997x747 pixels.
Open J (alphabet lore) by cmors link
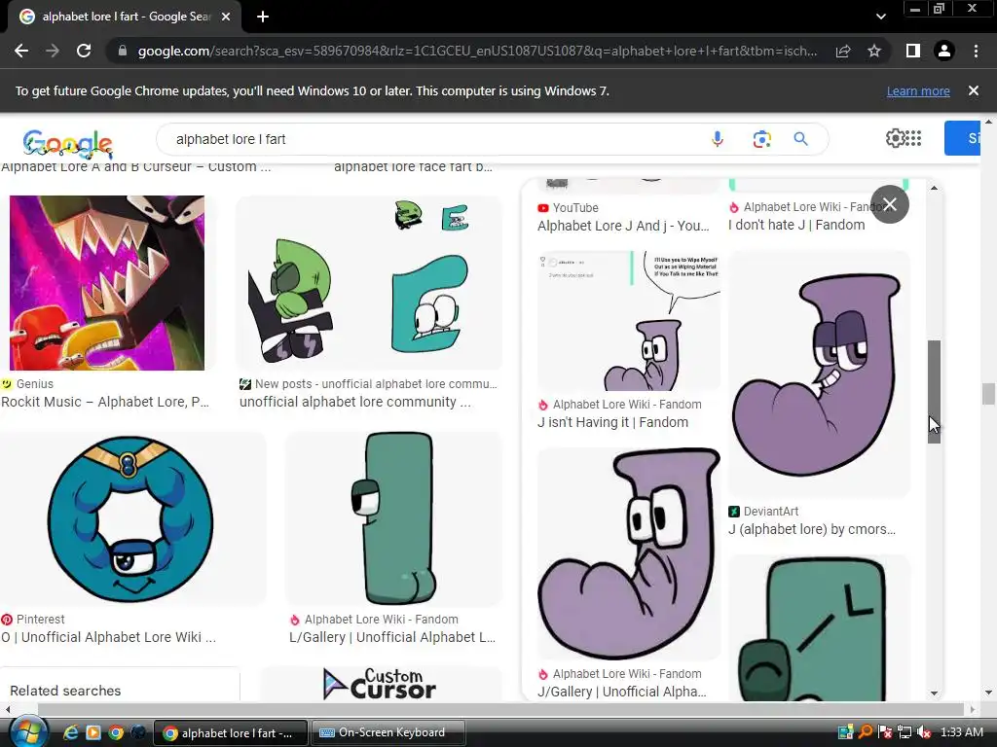[x=812, y=529]
